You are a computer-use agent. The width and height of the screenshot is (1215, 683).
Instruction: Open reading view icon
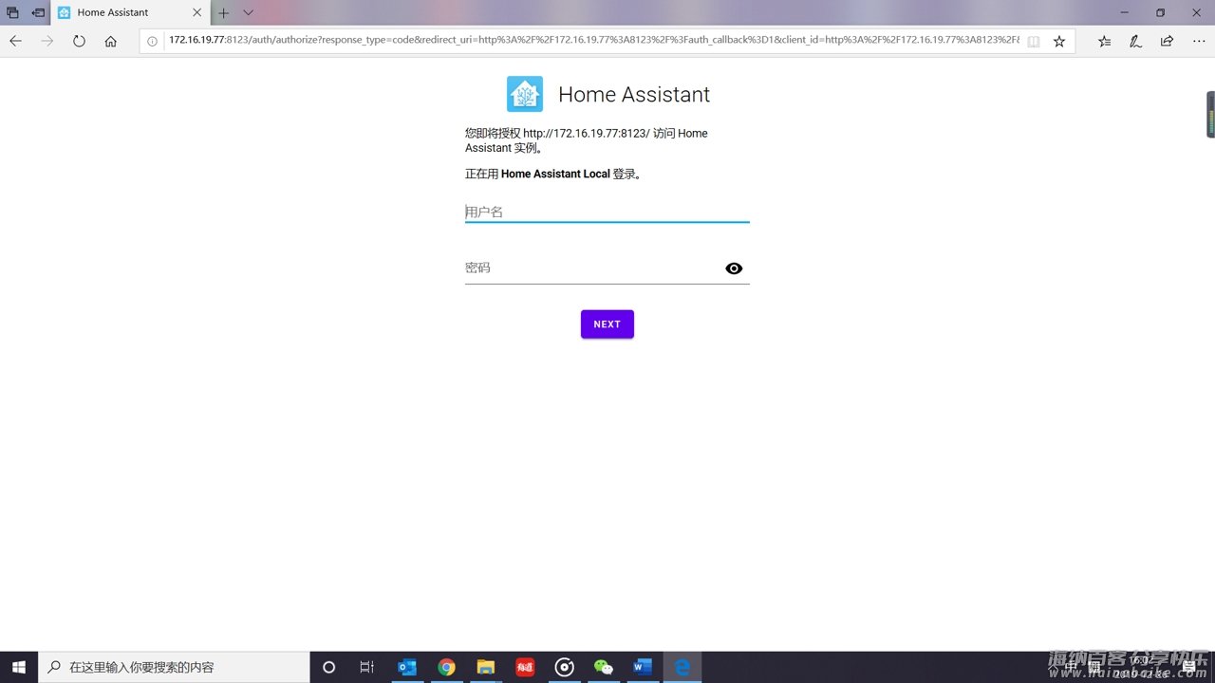point(1034,42)
